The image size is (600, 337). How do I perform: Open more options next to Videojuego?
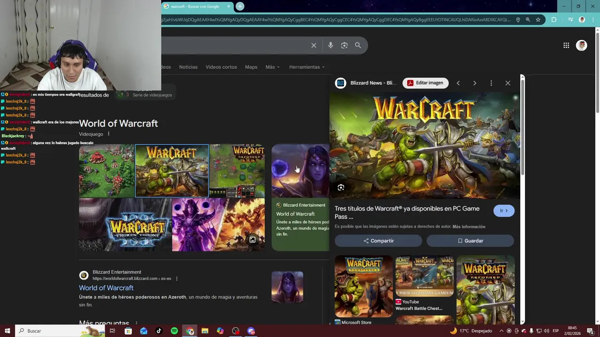point(108,134)
